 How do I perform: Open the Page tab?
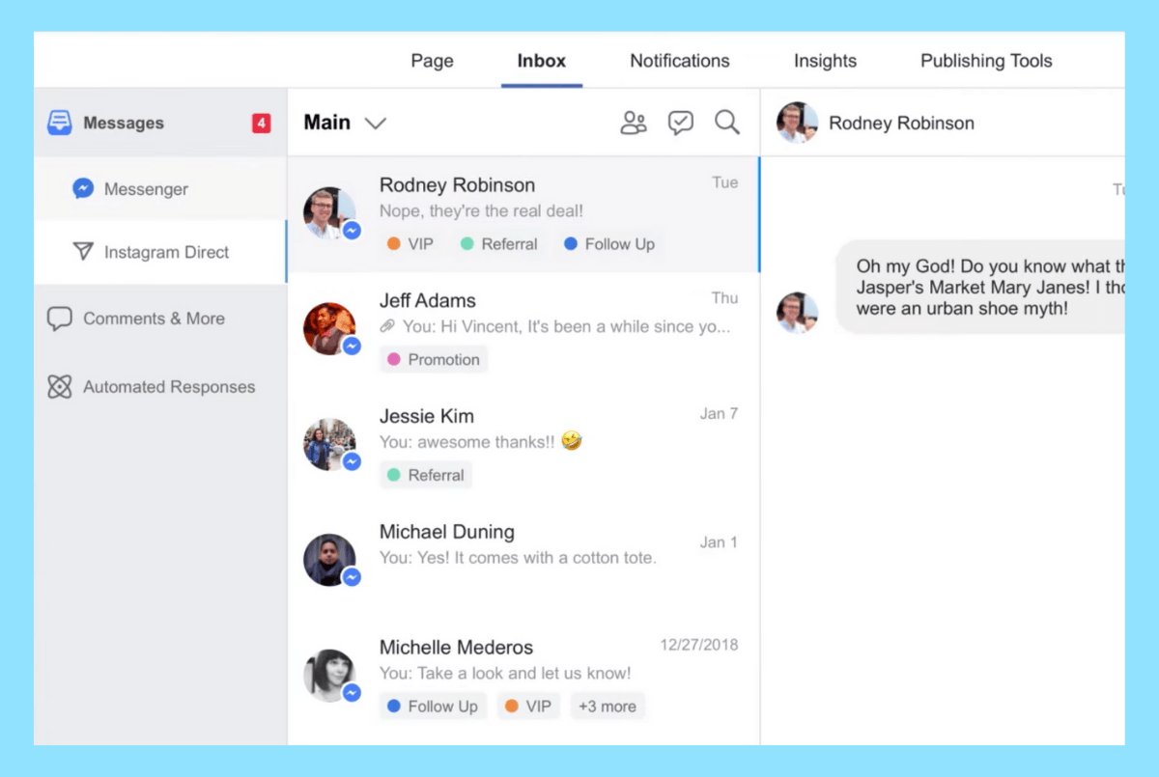click(x=432, y=61)
